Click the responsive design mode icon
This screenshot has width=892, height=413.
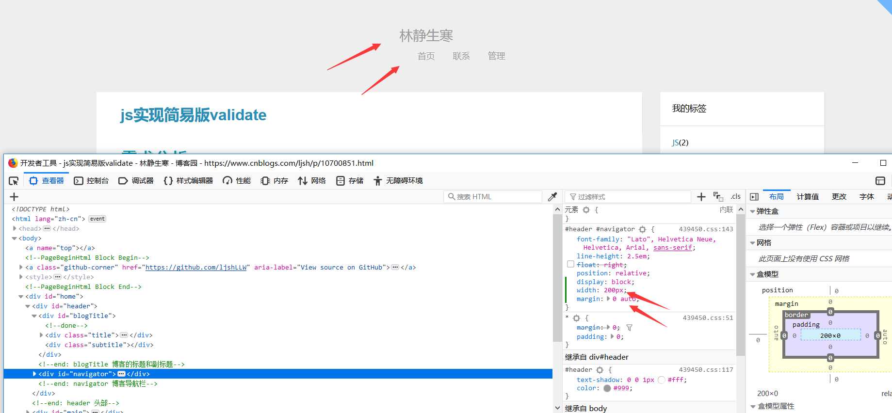[880, 181]
